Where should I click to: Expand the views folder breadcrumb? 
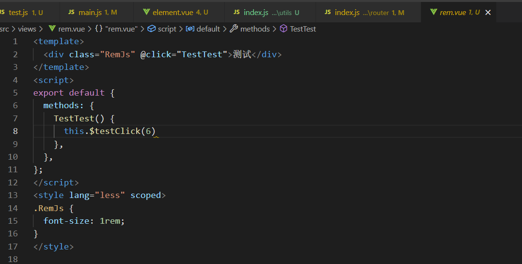click(27, 29)
